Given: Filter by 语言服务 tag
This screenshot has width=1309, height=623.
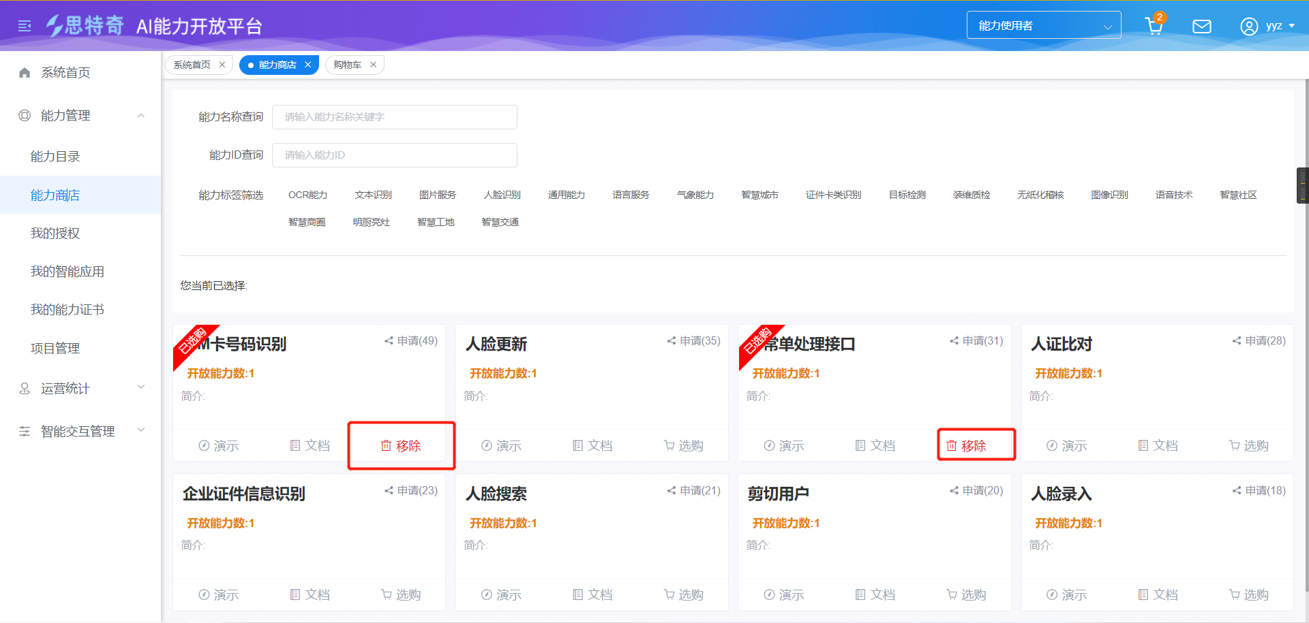Looking at the screenshot, I should (x=631, y=195).
